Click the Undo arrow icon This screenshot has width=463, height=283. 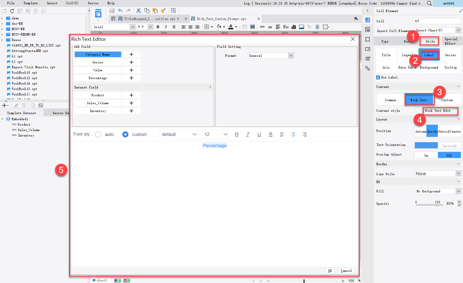[x=120, y=11]
